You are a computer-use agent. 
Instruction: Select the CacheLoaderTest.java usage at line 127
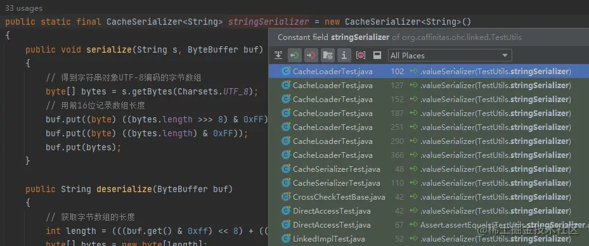coord(429,85)
